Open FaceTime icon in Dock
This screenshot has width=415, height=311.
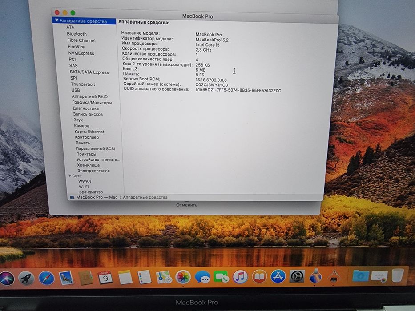pos(221,277)
